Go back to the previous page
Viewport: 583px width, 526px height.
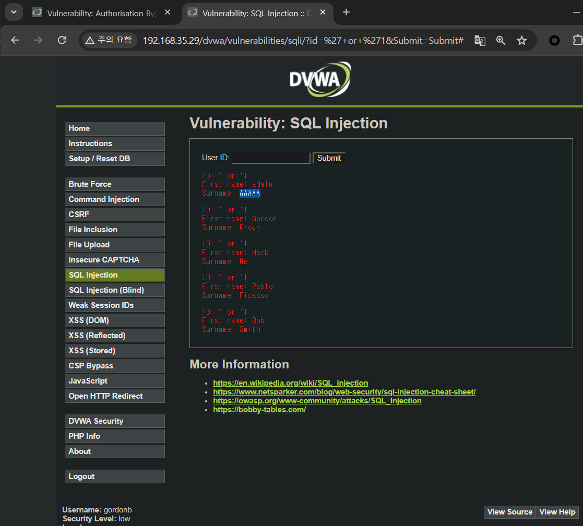coord(15,40)
